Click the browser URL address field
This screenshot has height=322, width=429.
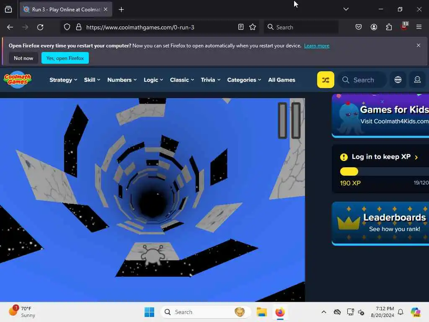click(160, 27)
